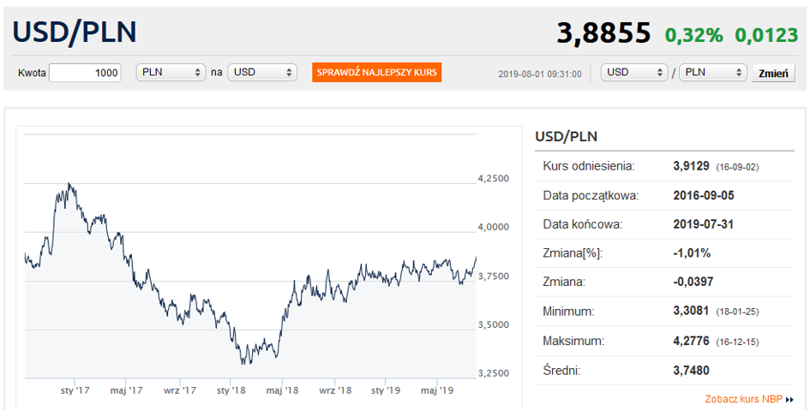This screenshot has height=410, width=810.
Task: Open the Zobacz kurs NBP link
Action: point(743,399)
